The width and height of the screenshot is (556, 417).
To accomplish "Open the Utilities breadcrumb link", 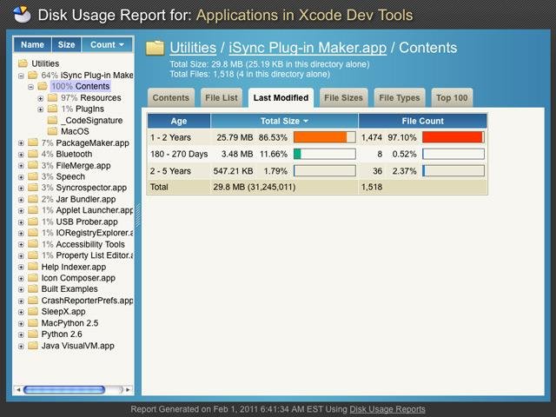I will click(193, 48).
